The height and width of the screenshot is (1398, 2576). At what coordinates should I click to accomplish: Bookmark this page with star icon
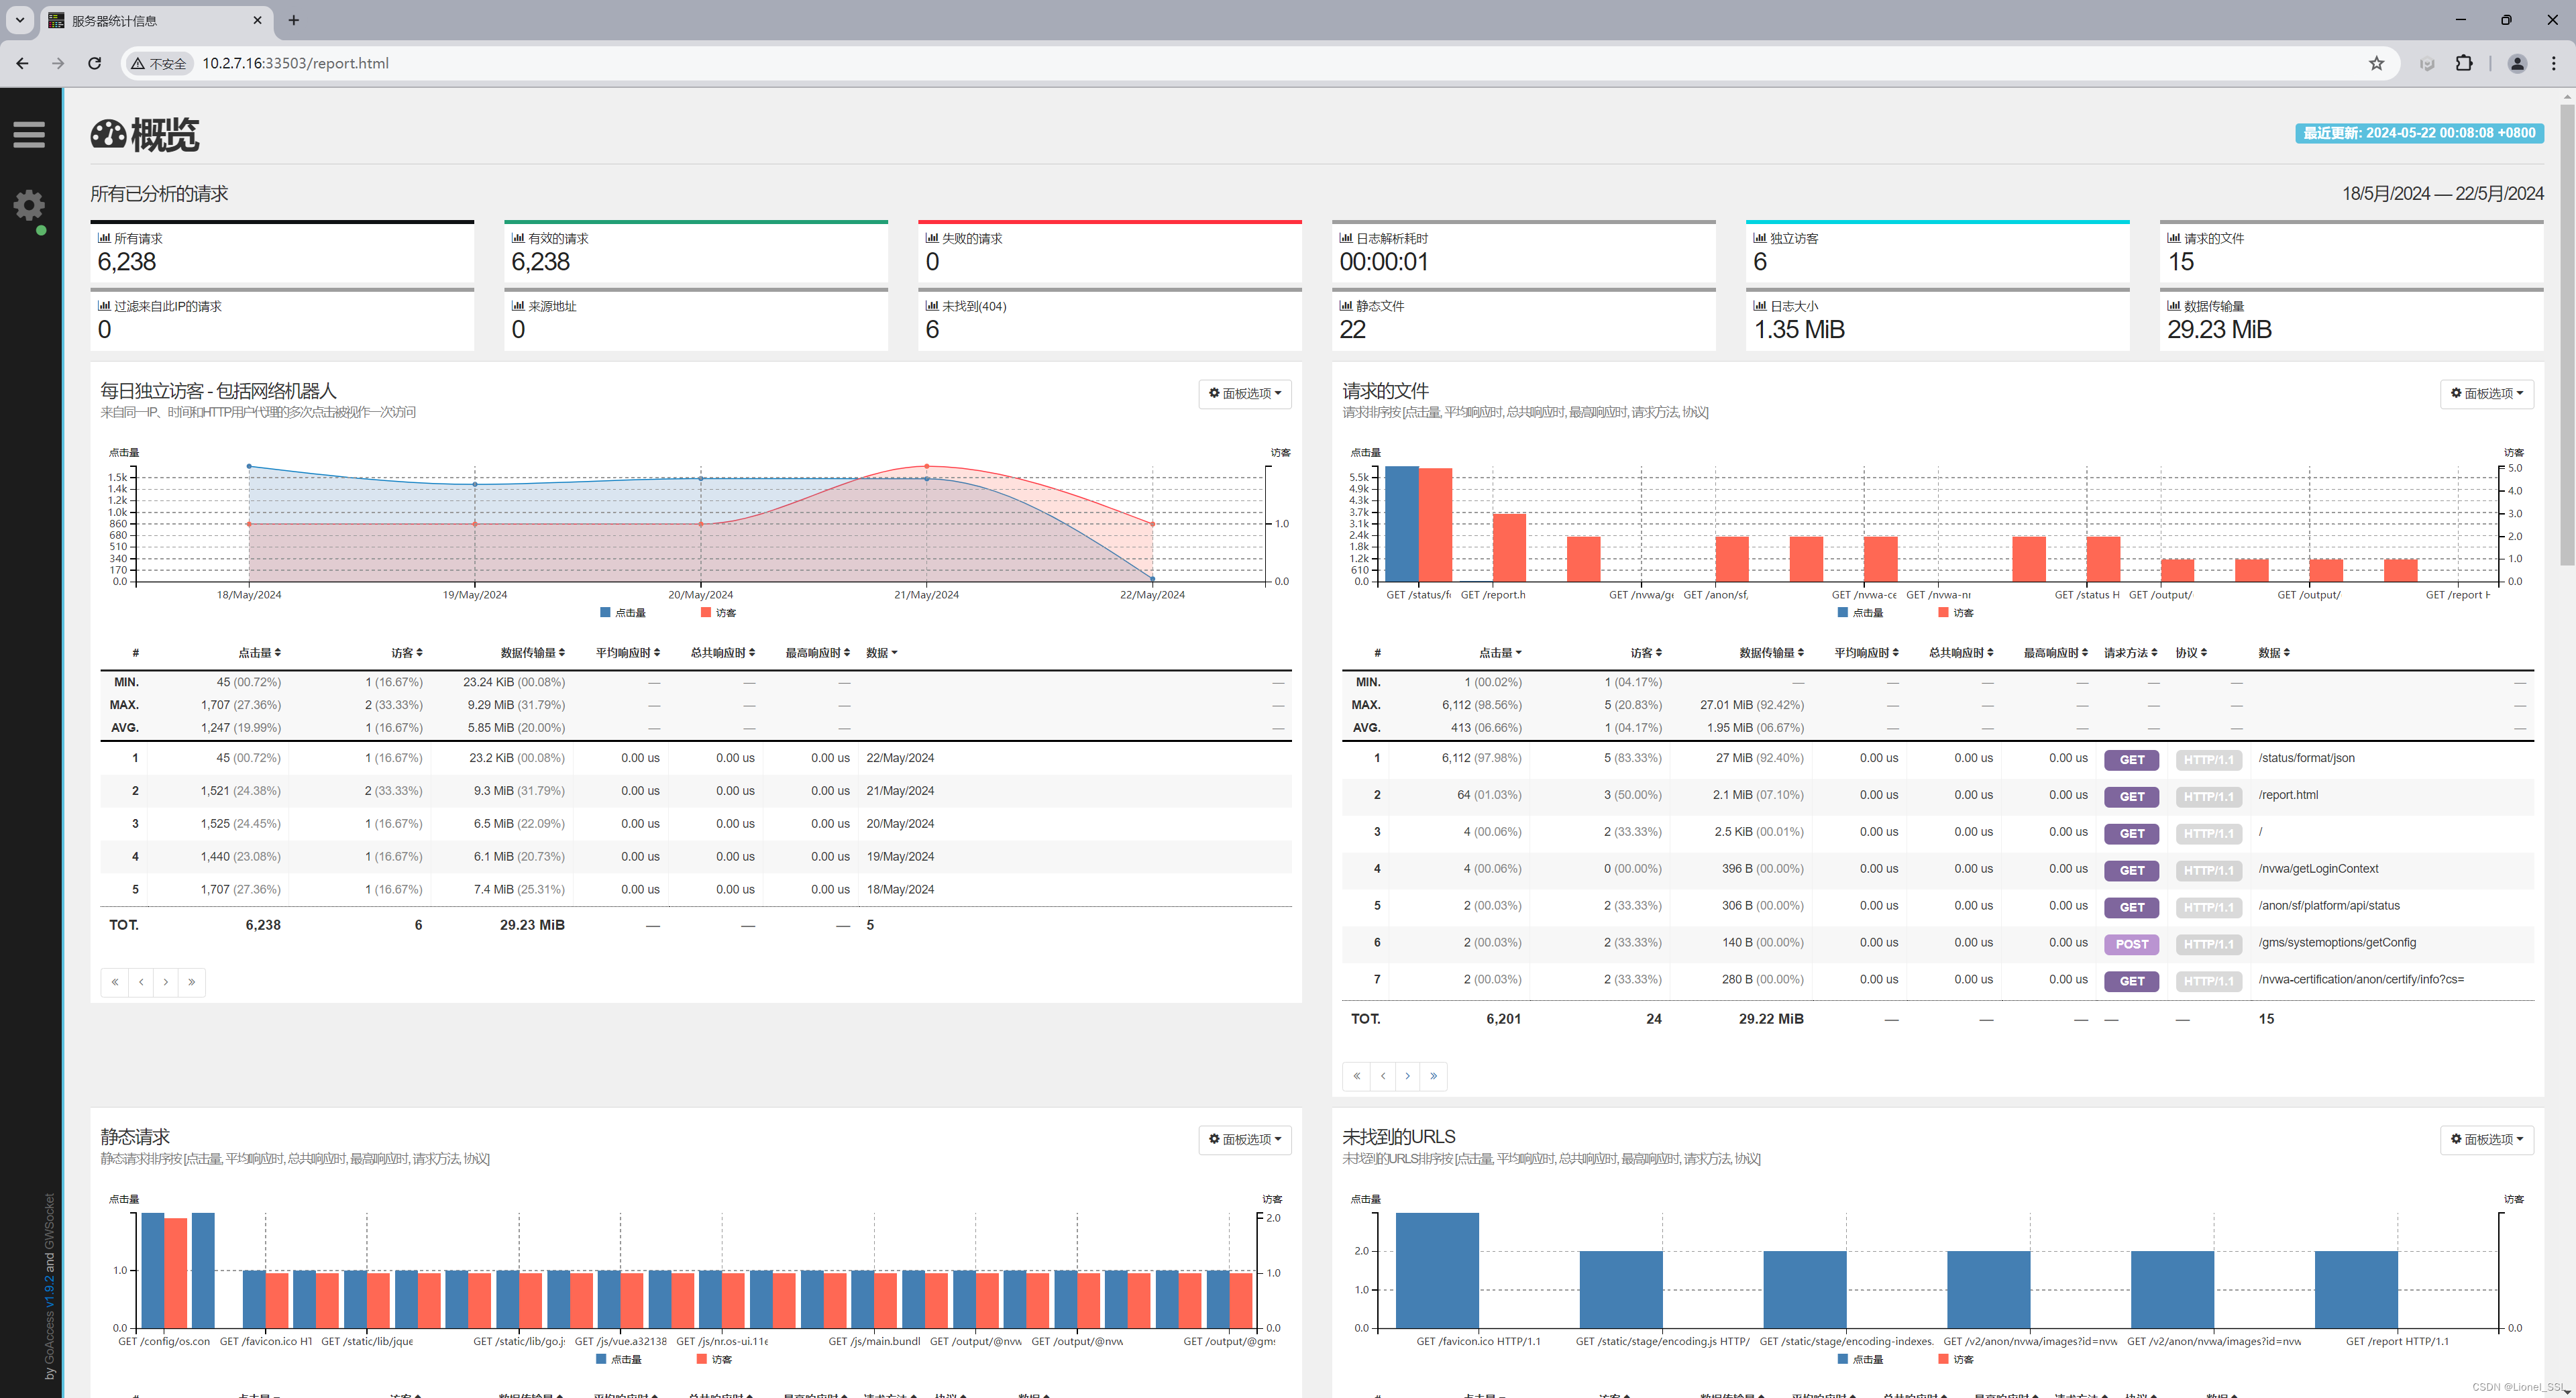click(x=2377, y=63)
